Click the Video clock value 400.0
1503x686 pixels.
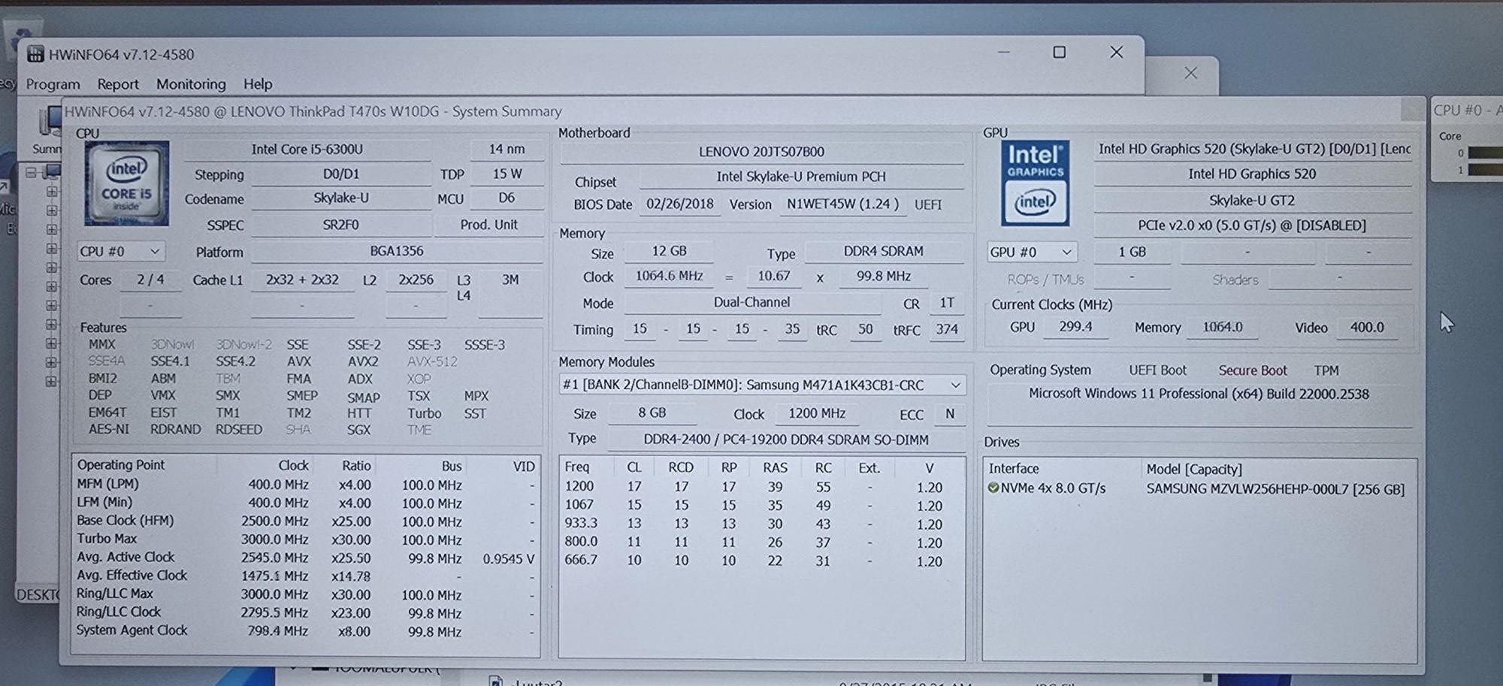[1366, 328]
